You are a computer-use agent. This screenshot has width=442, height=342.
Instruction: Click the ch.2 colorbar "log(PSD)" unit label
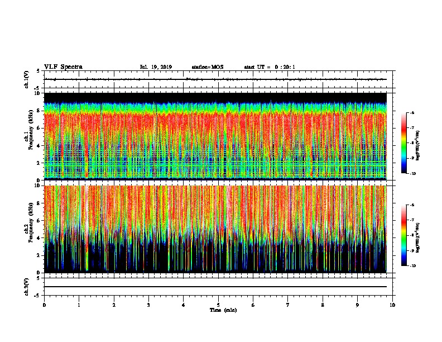pos(417,237)
